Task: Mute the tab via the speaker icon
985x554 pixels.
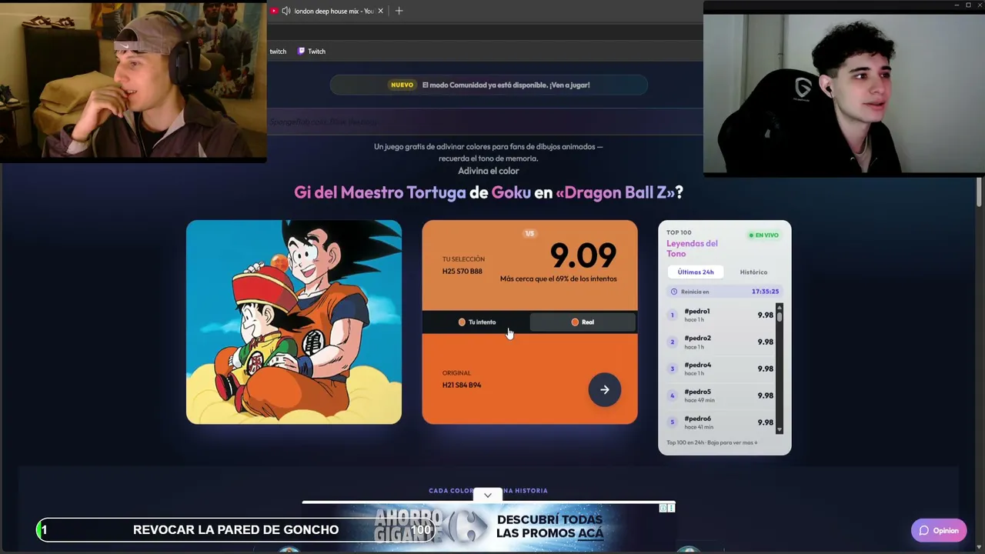Action: click(x=286, y=11)
